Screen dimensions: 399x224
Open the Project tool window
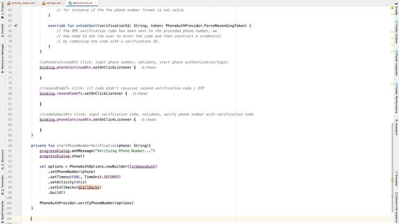[x=2, y=10]
